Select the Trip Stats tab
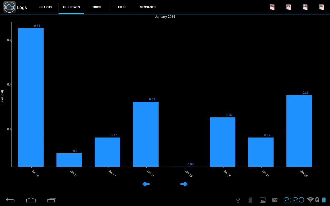This screenshot has width=330, height=206. tap(71, 7)
